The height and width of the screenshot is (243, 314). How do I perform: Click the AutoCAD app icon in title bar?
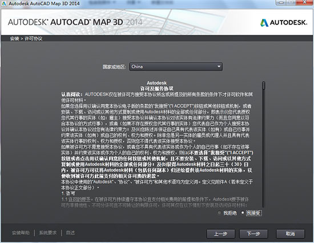[x=4, y=3]
